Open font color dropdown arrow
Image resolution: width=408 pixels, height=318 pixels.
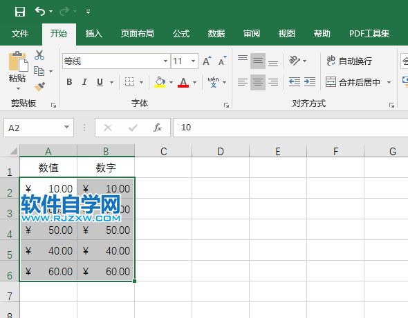pyautogui.click(x=194, y=83)
